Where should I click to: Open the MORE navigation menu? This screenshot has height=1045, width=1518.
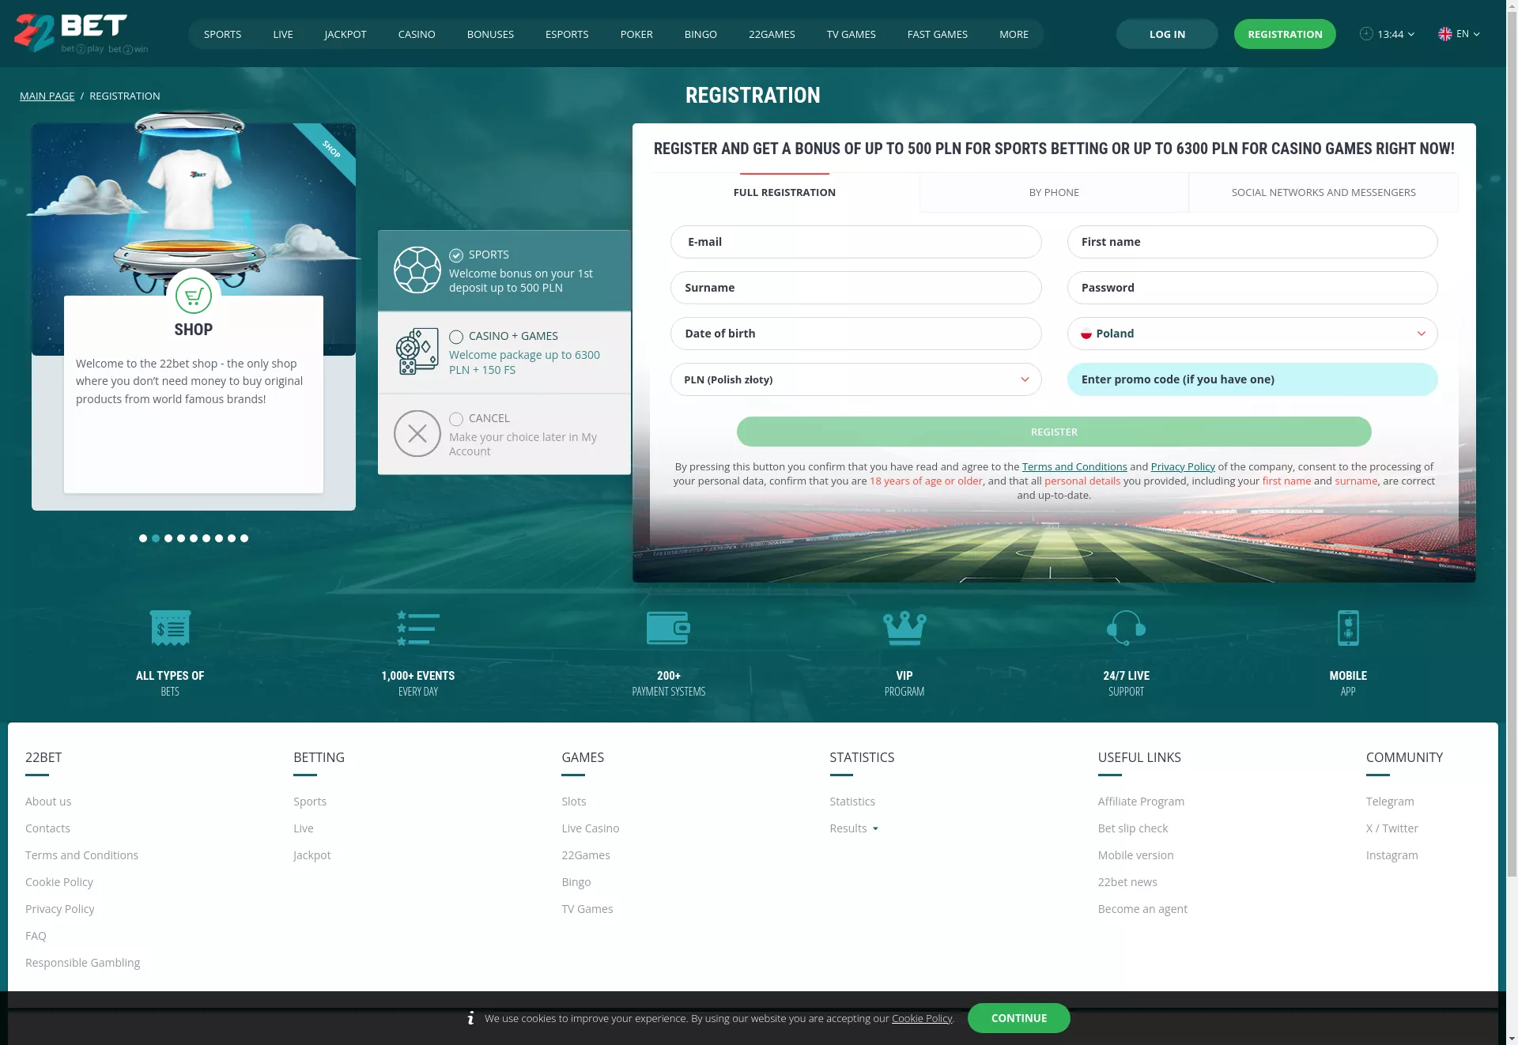point(1014,34)
